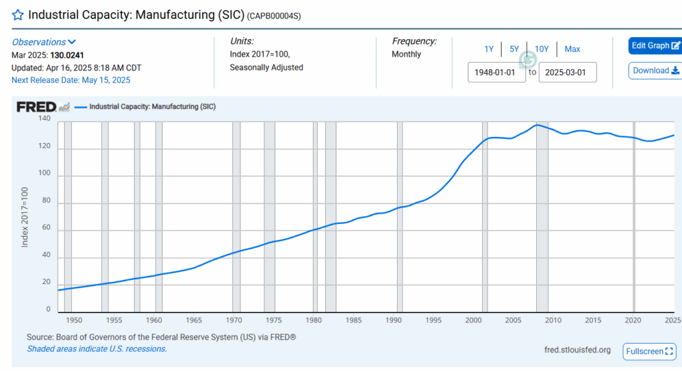Image resolution: width=682 pixels, height=371 pixels.
Task: Choose the 10Y time range
Action: coord(541,49)
